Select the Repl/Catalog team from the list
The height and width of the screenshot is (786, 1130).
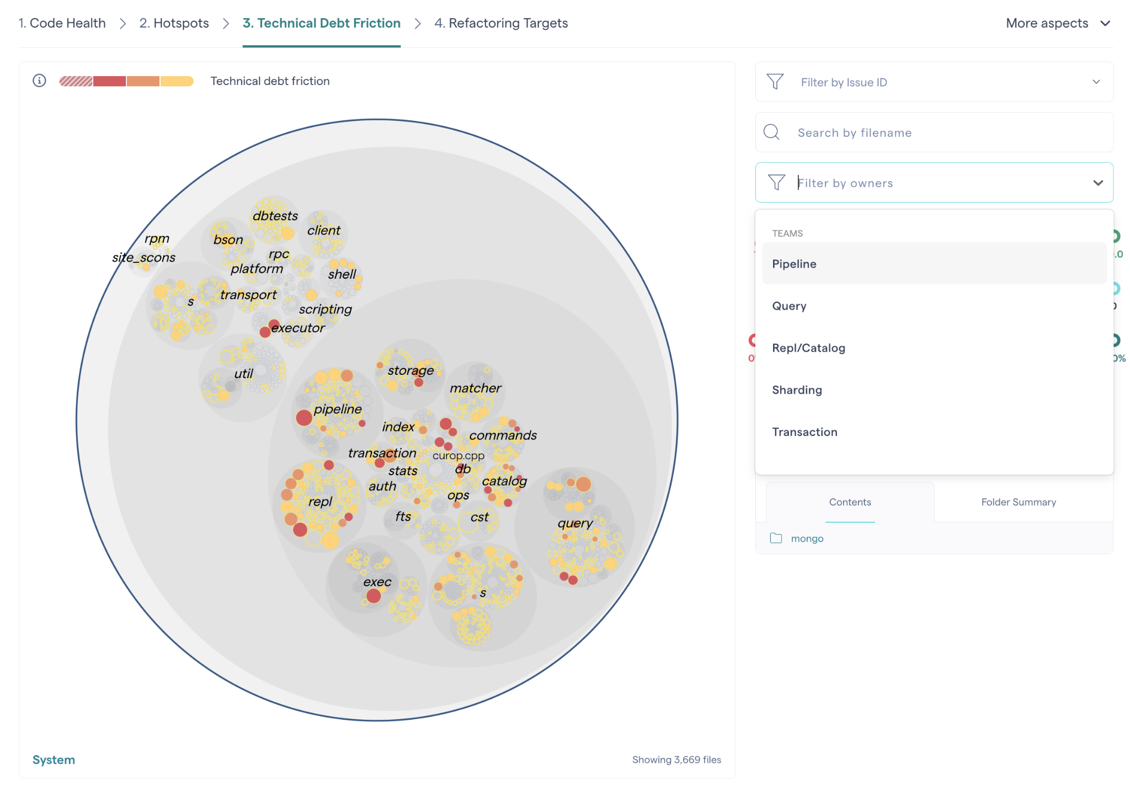click(808, 348)
